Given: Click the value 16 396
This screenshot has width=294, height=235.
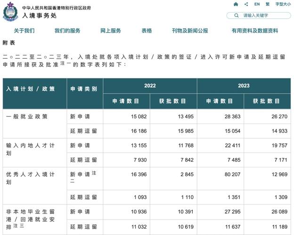Looking at the screenshot, I should point(139,174).
